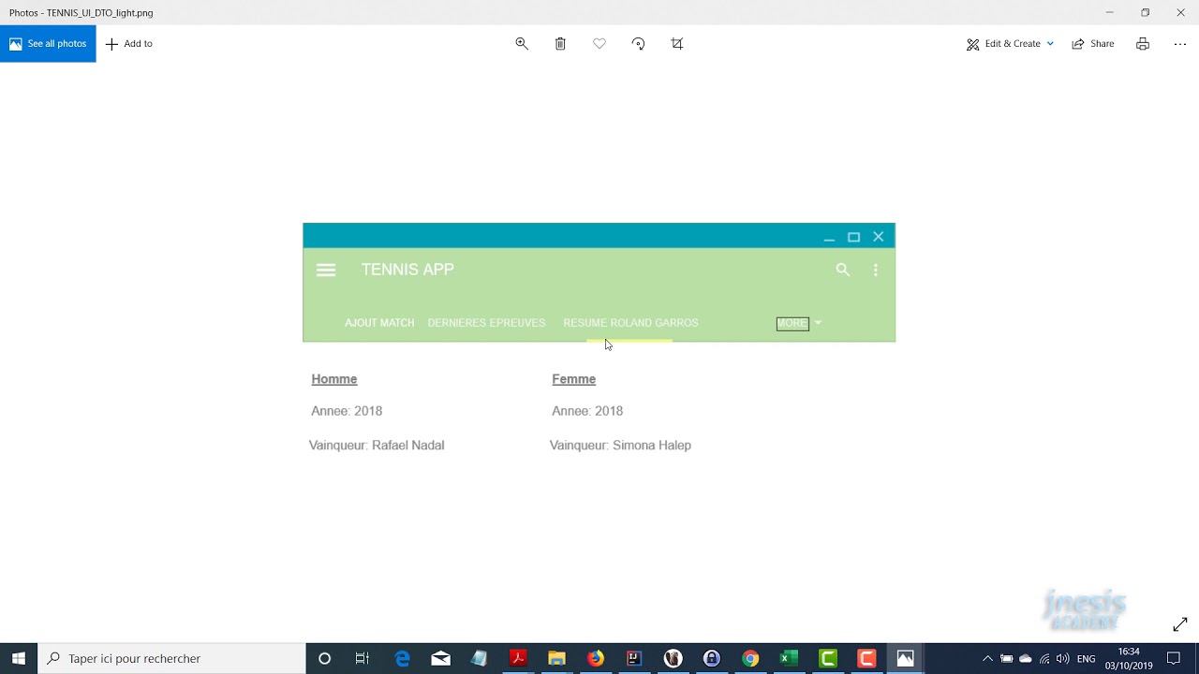1199x674 pixels.
Task: Open the Wi-Fi network tray icon
Action: [1044, 659]
